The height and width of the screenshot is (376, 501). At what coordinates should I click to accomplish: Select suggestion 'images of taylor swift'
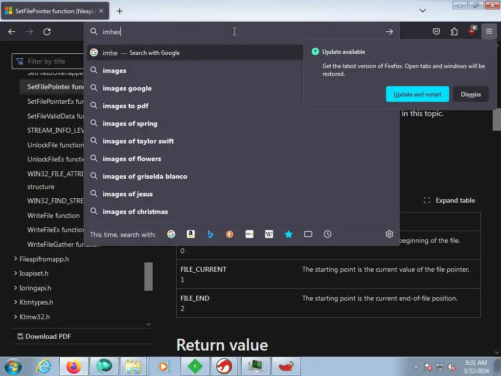(x=241, y=141)
